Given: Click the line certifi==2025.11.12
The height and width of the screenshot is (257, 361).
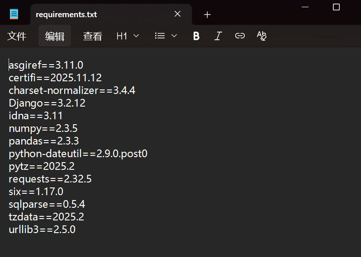Looking at the screenshot, I should click(x=55, y=78).
